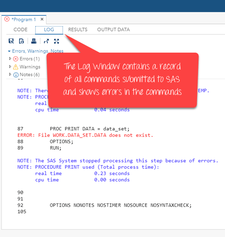225x237 pixels.
Task: Expand the Notes (6) tree node
Action: (x=10, y=75)
